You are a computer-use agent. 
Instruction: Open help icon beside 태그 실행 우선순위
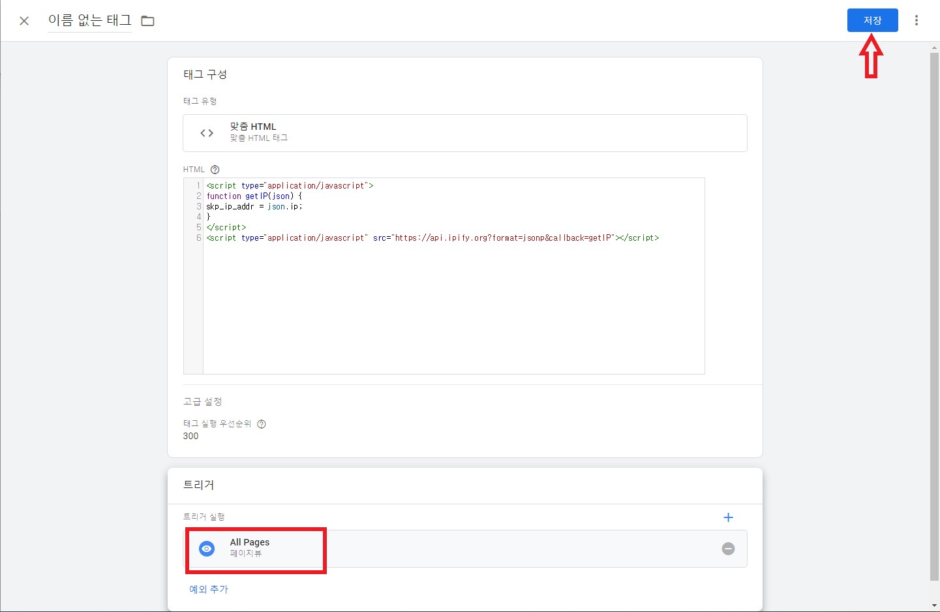[x=262, y=424]
